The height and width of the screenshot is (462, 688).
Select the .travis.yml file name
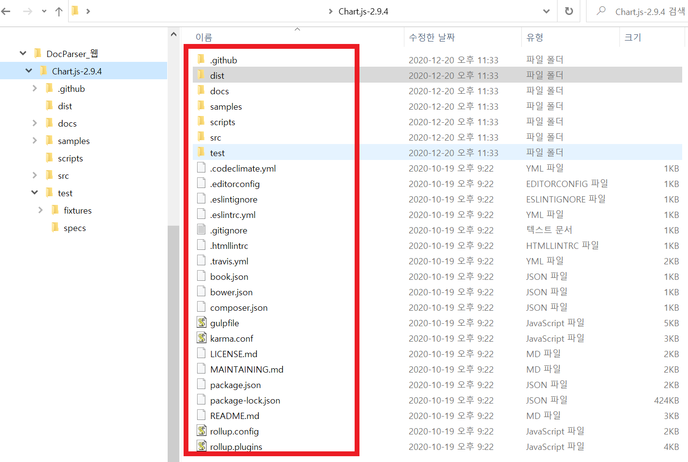(229, 261)
